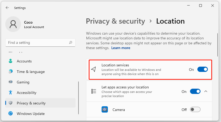
Task: Close the Settings window
Action: (x=213, y=6)
